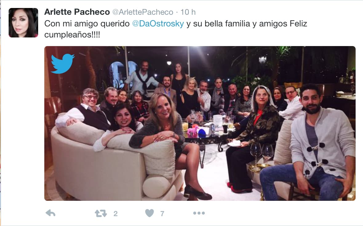Retweet this birthday tweet
363x226 pixels.
click(x=101, y=213)
